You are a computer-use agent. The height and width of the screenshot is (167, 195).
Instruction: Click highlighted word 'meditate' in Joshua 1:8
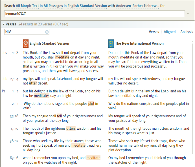(x=62, y=57)
